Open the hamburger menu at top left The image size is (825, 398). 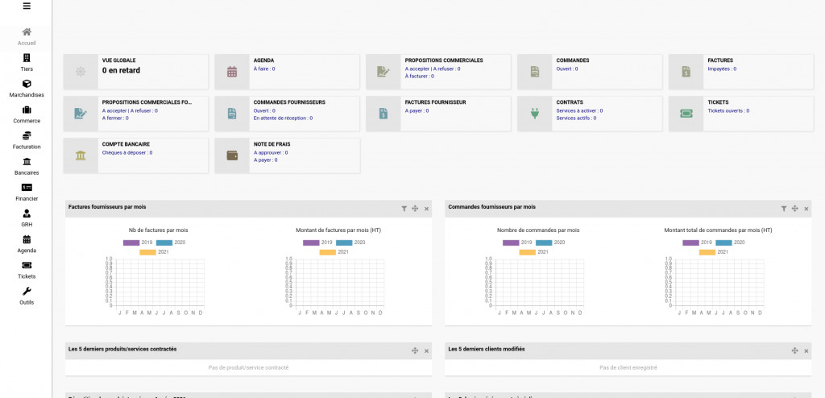click(x=27, y=6)
